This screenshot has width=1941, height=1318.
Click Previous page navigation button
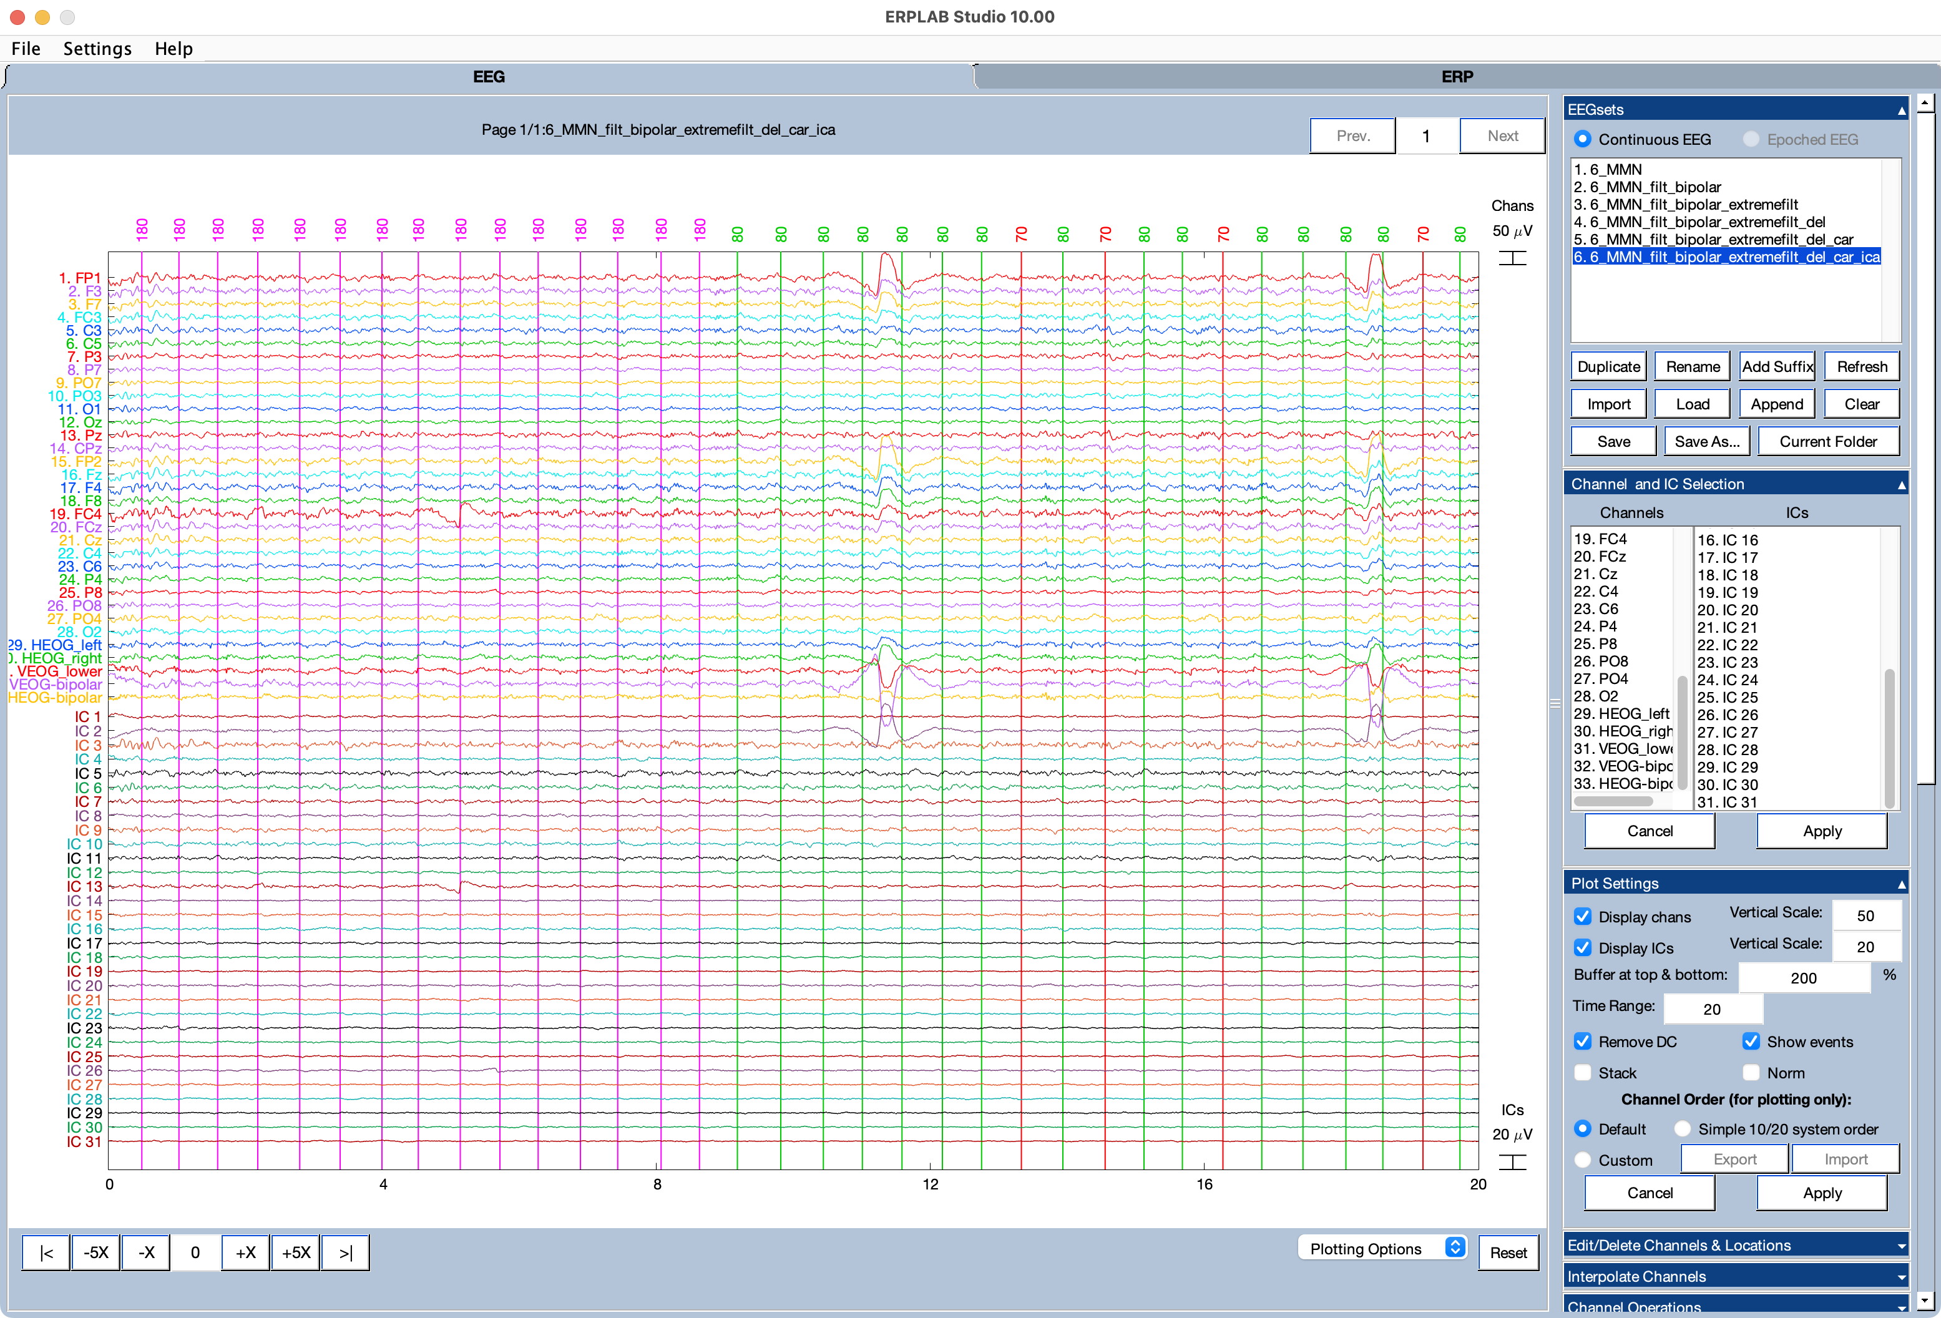click(x=1351, y=135)
